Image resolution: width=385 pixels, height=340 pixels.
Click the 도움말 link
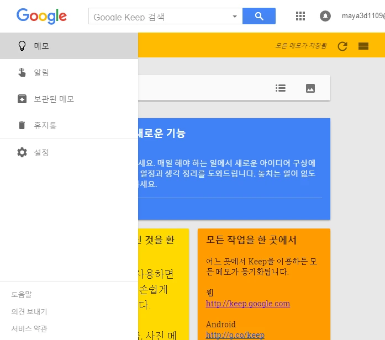coord(22,294)
